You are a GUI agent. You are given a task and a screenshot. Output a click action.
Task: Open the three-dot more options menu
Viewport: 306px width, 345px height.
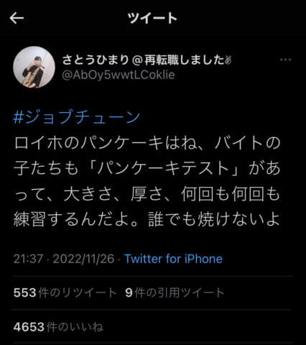(x=285, y=60)
